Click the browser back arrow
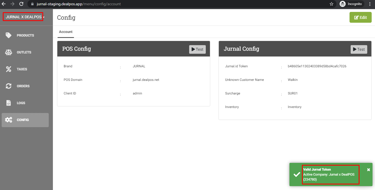This screenshot has width=375, height=190. [4, 4]
